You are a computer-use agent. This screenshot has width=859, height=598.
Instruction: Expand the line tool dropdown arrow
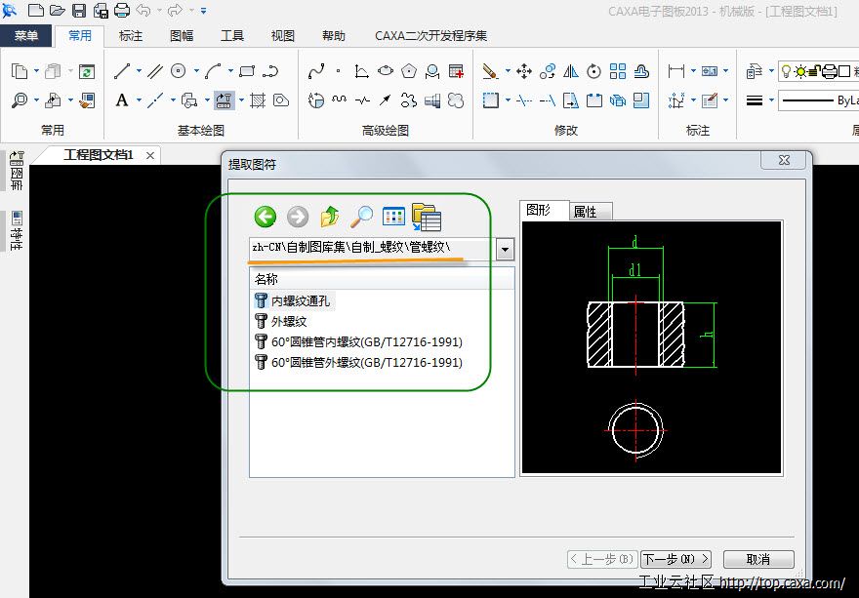[139, 71]
